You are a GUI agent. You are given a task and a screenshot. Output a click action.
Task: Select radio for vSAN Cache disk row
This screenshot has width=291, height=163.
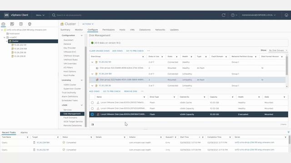tap(92, 103)
